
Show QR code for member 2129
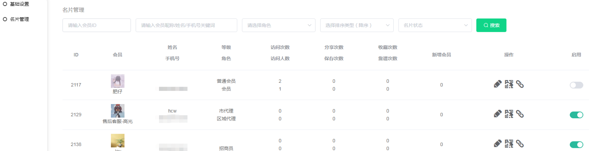click(509, 114)
